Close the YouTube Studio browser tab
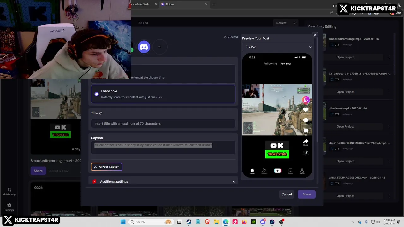The width and height of the screenshot is (404, 227). [156, 4]
